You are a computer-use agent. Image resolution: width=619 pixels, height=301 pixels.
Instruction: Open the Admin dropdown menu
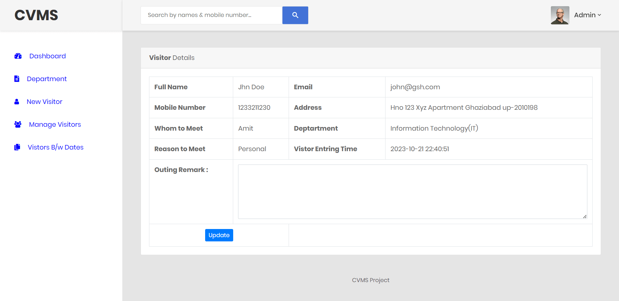585,15
